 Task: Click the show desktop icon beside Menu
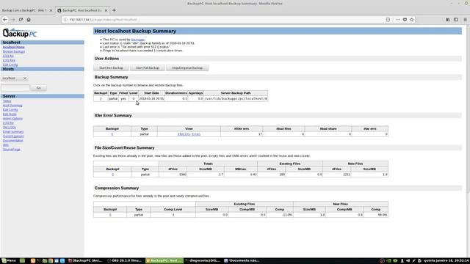tap(22, 261)
